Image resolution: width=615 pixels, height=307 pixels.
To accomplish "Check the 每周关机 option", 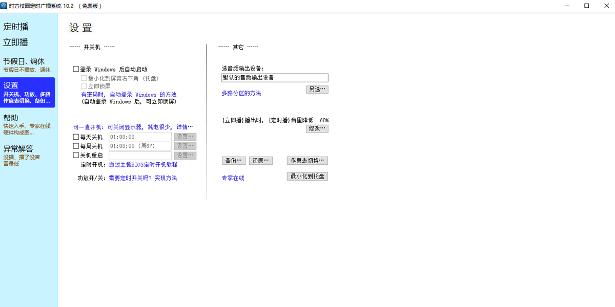I will (76, 146).
